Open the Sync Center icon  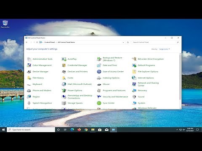coord(99,103)
